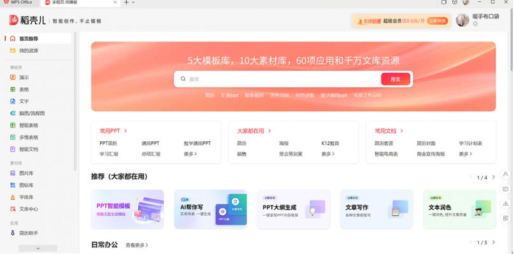514x254 pixels.
Task: Open the PPT简历 link
Action: 108,143
